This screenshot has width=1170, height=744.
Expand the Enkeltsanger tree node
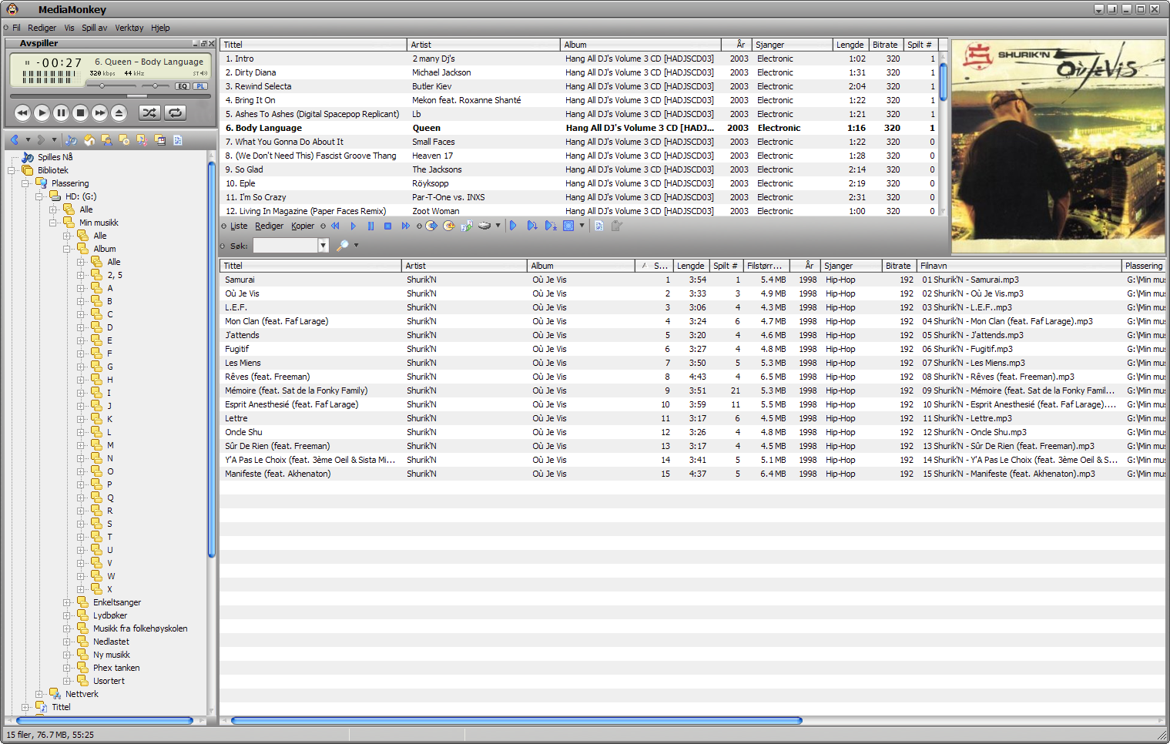pyautogui.click(x=67, y=602)
